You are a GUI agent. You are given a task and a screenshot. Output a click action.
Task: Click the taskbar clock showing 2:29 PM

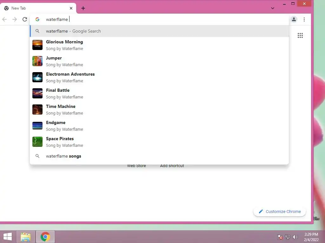tap(311, 237)
